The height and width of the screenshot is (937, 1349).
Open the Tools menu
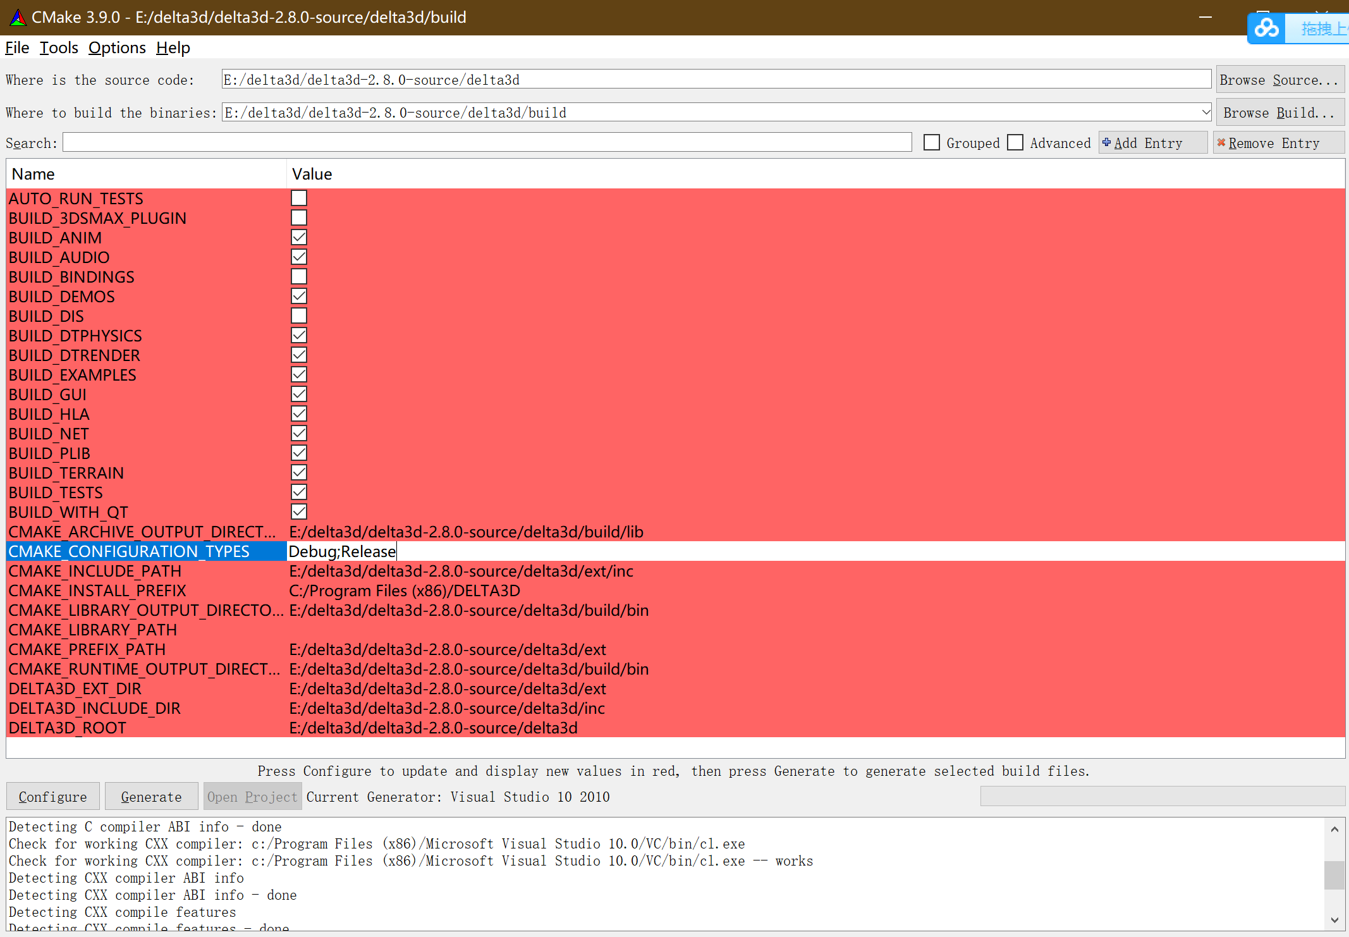(x=58, y=47)
